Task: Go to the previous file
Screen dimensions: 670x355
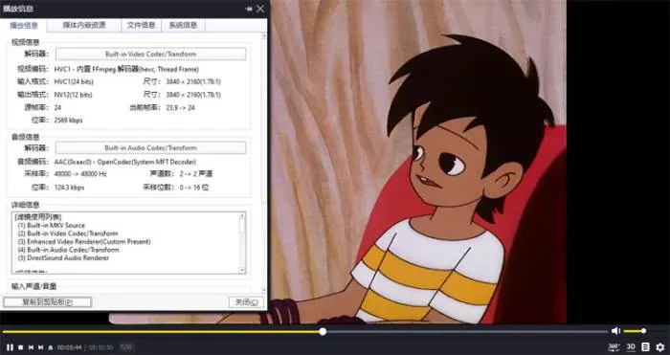Action: (x=31, y=347)
